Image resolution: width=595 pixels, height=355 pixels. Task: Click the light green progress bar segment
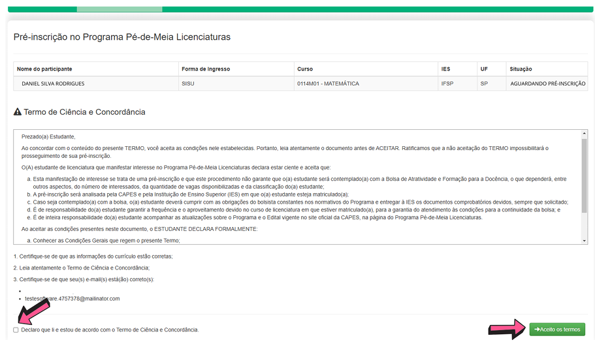(120, 9)
